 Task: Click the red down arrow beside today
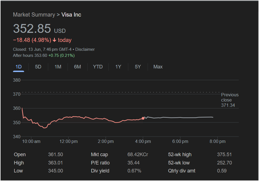[54, 40]
